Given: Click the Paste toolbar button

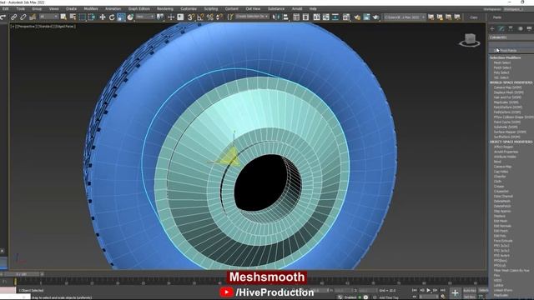Looking at the screenshot, I should 497,17.
